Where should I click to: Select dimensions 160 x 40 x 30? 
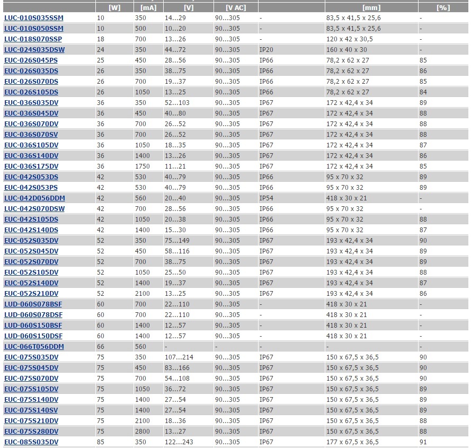pos(346,50)
